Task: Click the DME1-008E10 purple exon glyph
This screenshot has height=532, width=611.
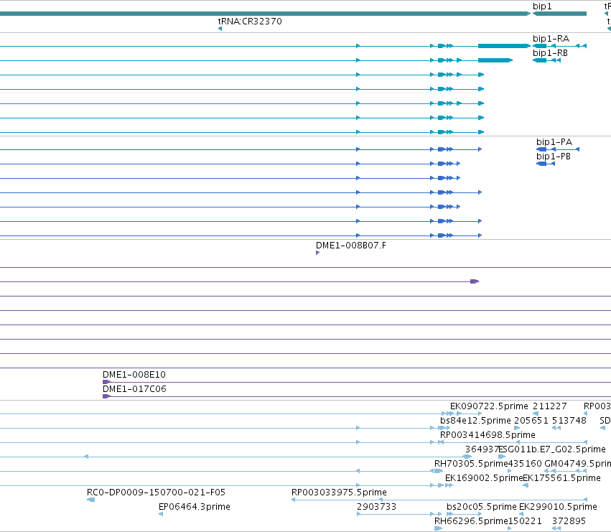Action: coord(106,382)
